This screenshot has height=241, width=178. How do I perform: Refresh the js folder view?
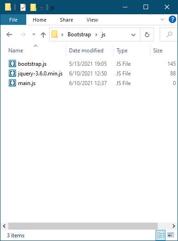(147, 34)
